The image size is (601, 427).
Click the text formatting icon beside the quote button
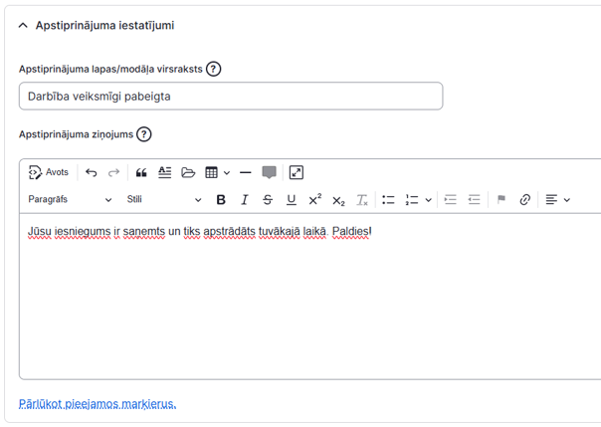pyautogui.click(x=165, y=172)
